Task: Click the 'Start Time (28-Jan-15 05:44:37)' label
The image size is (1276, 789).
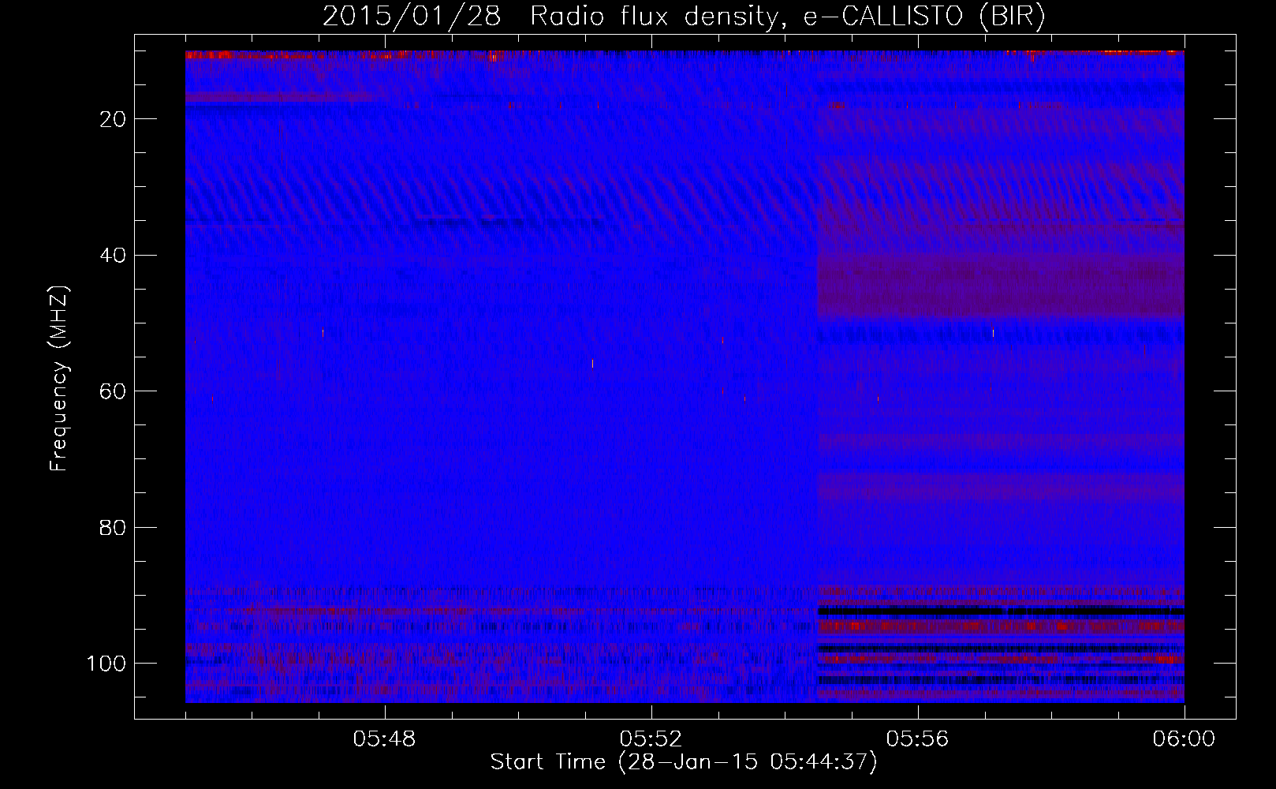Action: tap(684, 762)
